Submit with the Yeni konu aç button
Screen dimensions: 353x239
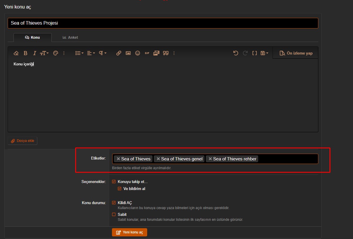(130, 232)
